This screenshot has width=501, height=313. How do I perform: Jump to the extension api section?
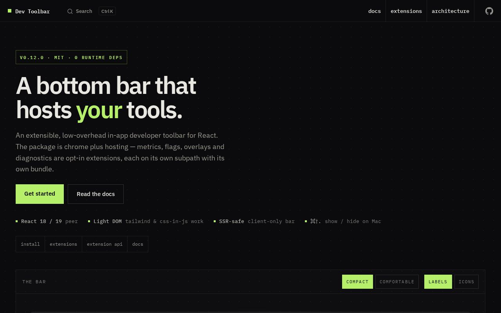105,244
